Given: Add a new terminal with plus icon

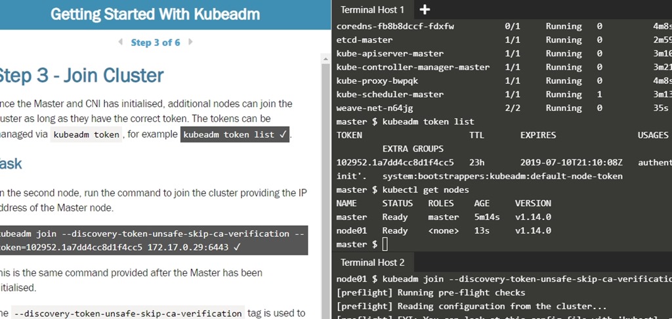Looking at the screenshot, I should tap(425, 9).
